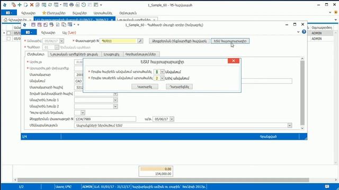Open dropdown with value 2 in ԵՏՄ dialog
This screenshot has height=190, width=339.
(x=162, y=78)
